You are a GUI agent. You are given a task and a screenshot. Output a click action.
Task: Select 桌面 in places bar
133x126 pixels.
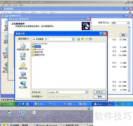(23, 56)
